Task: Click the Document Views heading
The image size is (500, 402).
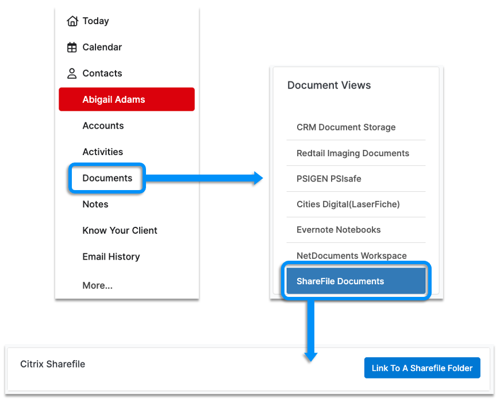Action: click(x=329, y=86)
